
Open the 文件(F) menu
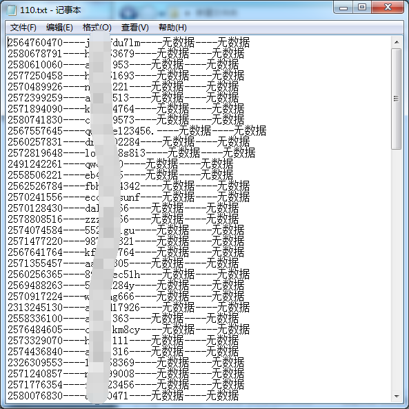(x=23, y=28)
